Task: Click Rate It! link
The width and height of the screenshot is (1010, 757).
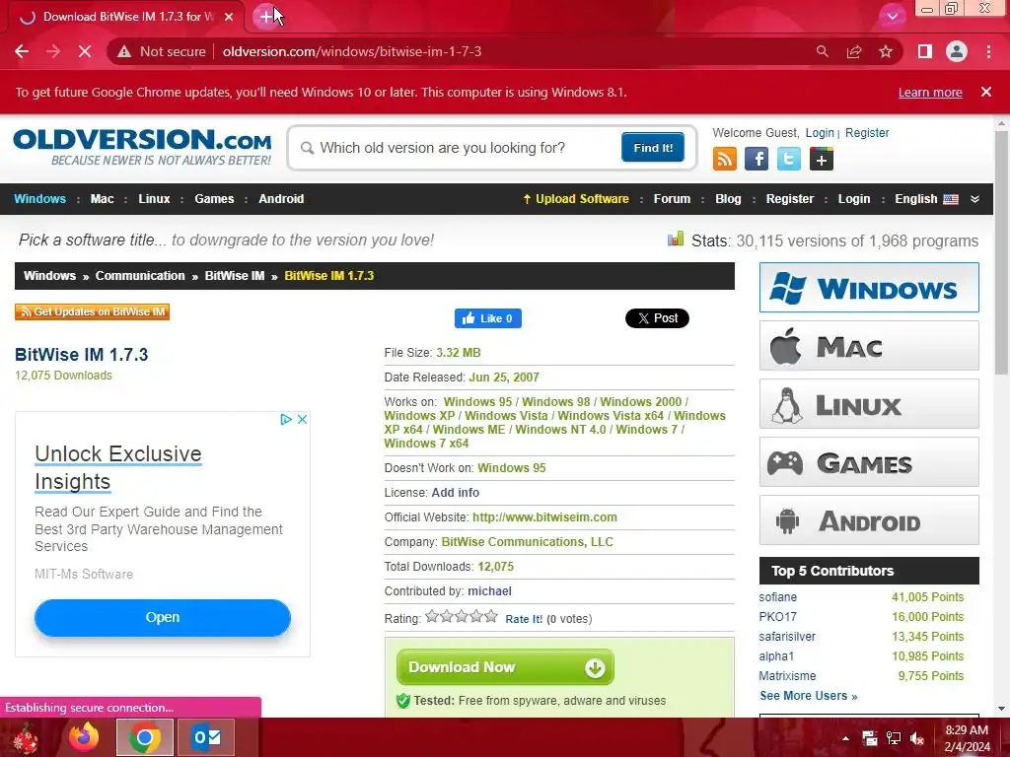Action: click(524, 619)
